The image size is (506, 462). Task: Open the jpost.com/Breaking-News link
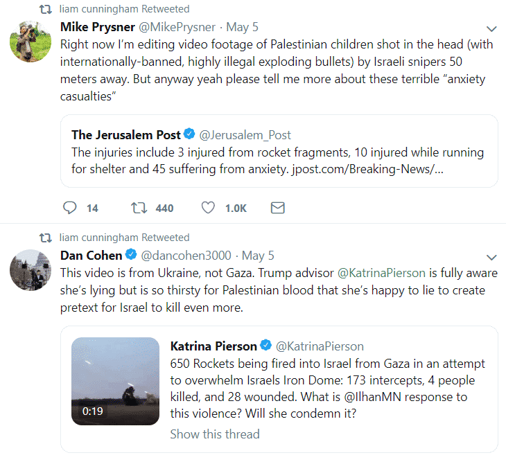click(367, 169)
